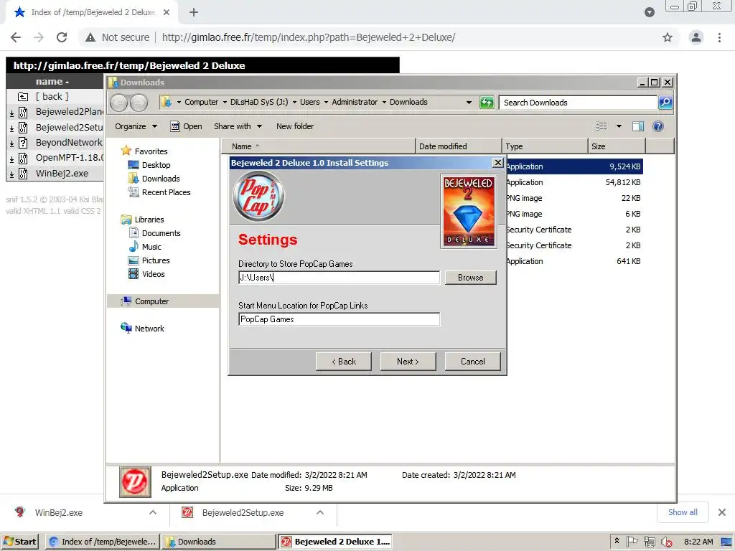Click the BeyondNetwork link on webpage

point(69,143)
